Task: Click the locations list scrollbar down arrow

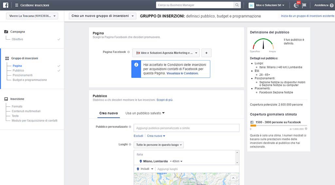Action: tap(237, 163)
